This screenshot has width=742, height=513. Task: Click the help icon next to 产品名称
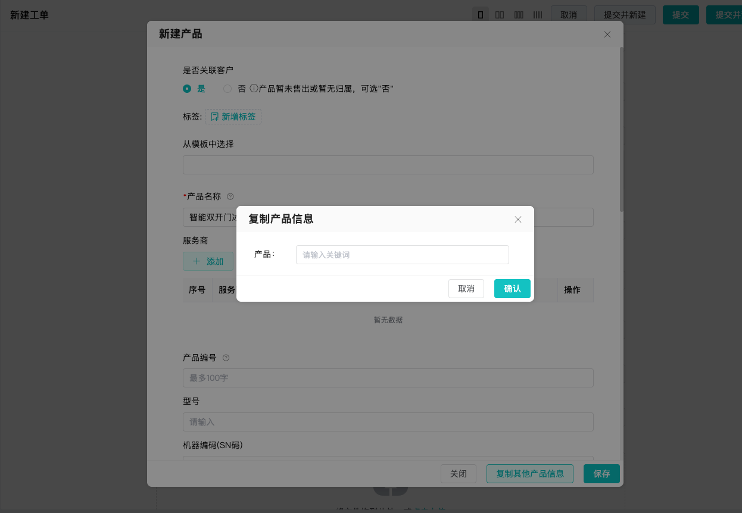[x=230, y=196]
